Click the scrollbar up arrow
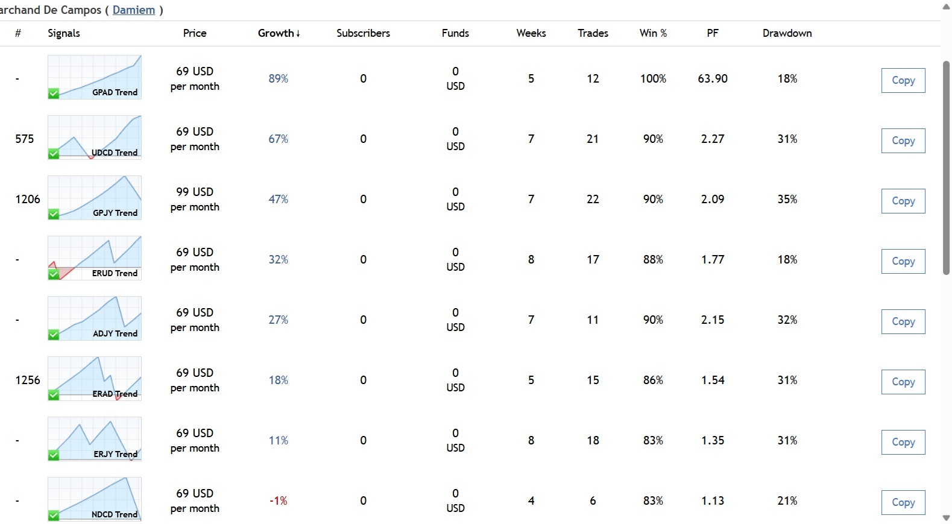The image size is (952, 524). (x=946, y=6)
